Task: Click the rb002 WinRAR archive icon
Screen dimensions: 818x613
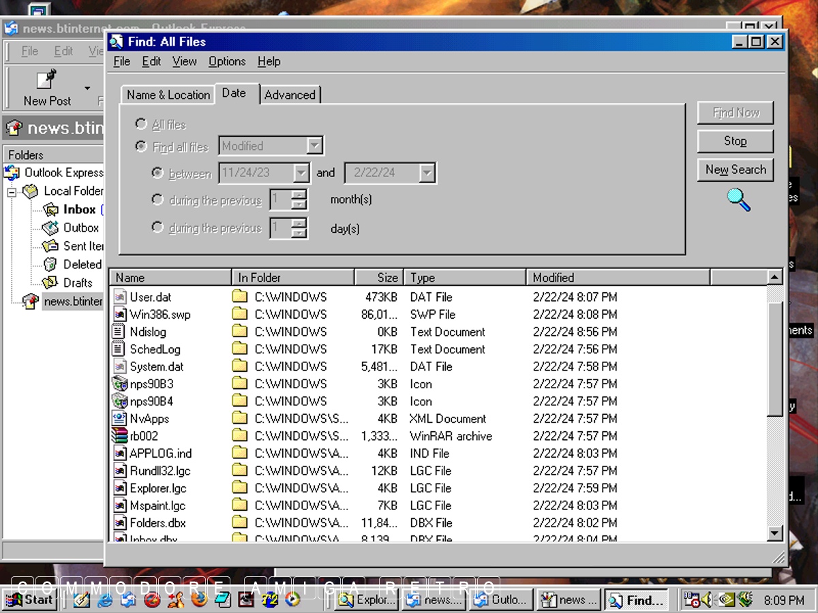Action: [x=120, y=436]
